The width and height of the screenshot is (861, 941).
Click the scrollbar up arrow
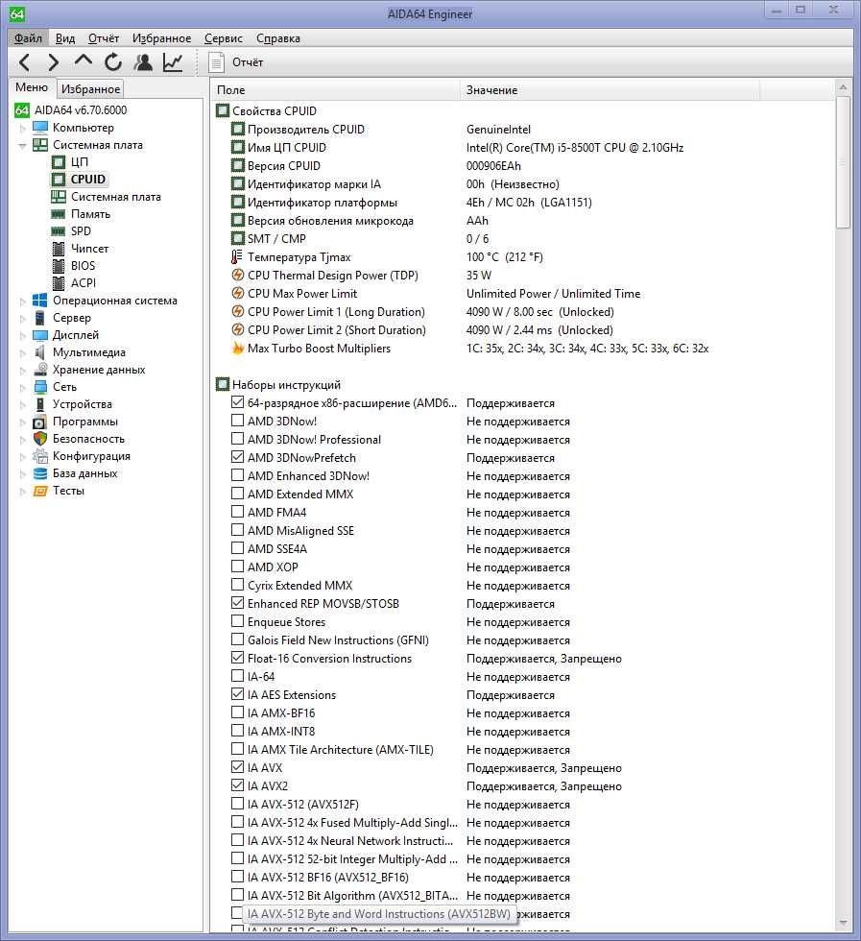coord(843,87)
